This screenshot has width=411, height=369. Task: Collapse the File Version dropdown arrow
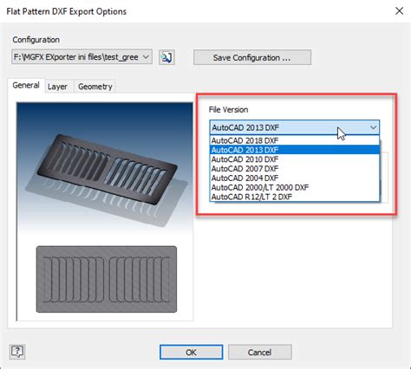(373, 127)
